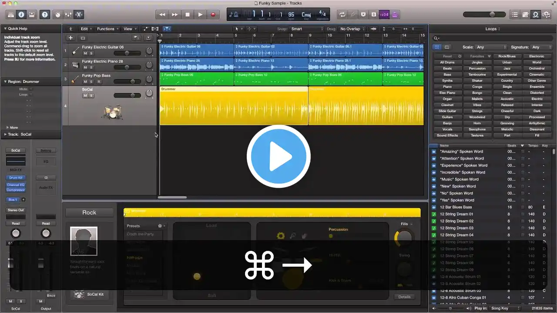557x313 pixels.
Task: Open the List Editors icon
Action: coord(515,14)
